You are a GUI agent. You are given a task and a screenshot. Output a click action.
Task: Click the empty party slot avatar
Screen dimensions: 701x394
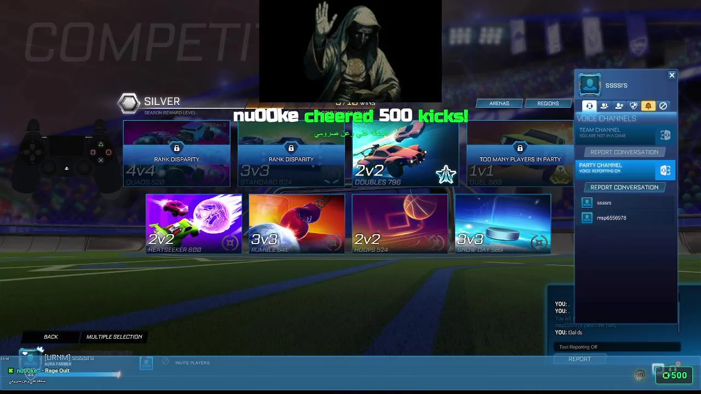(146, 363)
